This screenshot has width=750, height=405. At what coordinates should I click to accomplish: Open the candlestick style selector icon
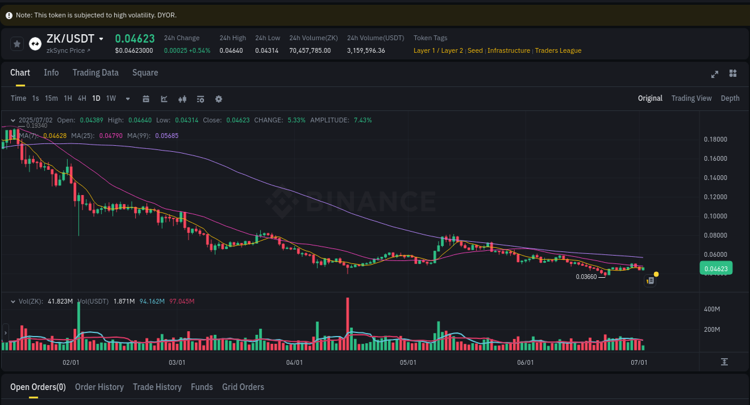click(182, 98)
